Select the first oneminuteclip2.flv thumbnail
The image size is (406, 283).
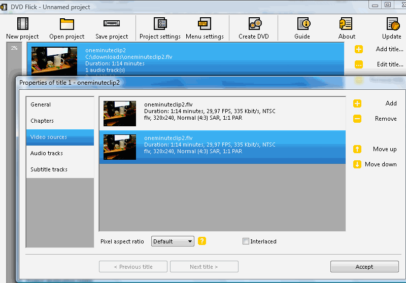pyautogui.click(x=120, y=114)
